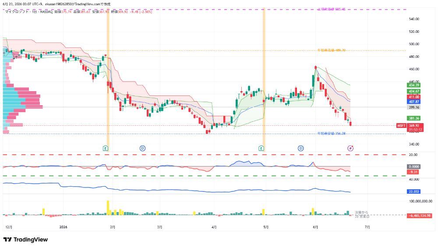
Task: Click the green 424.67 price label
Action: click(414, 91)
